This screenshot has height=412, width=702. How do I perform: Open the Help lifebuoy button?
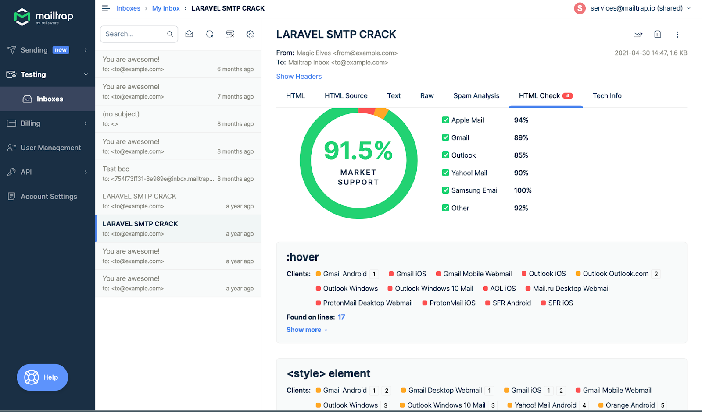(x=42, y=377)
